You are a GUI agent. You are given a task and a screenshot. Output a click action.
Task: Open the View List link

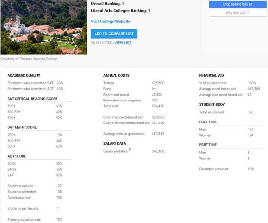click(123, 43)
